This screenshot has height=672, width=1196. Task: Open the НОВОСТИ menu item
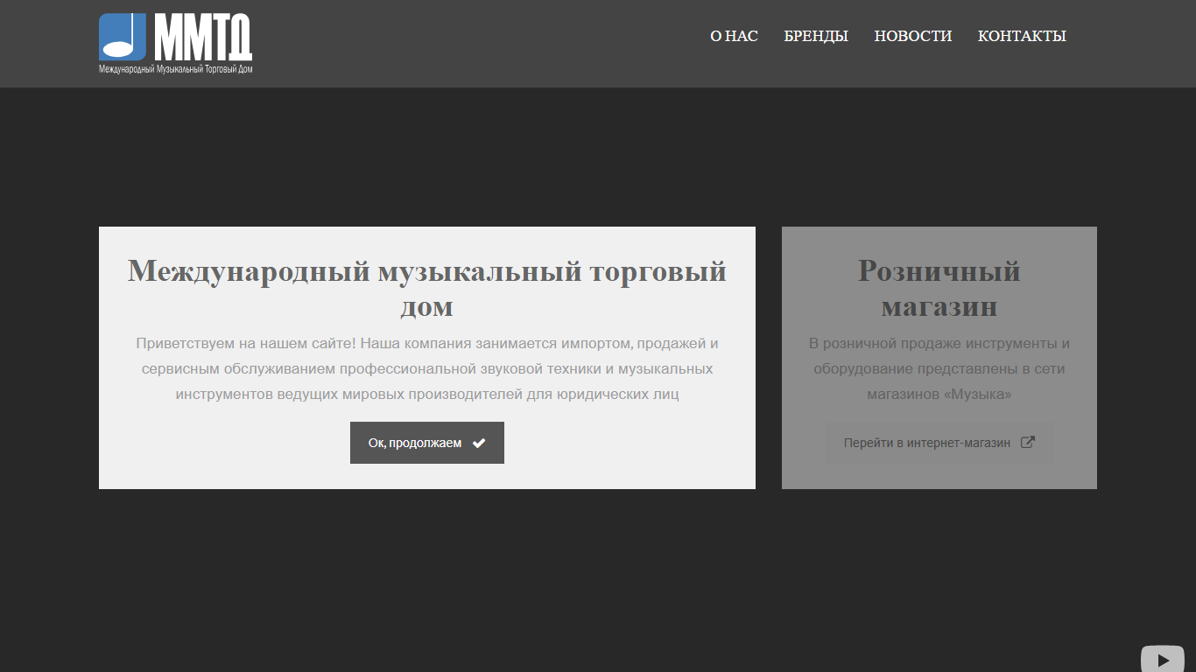pyautogui.click(x=913, y=36)
